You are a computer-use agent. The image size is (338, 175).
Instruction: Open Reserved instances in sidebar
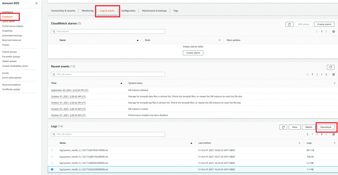pyautogui.click(x=12, y=40)
